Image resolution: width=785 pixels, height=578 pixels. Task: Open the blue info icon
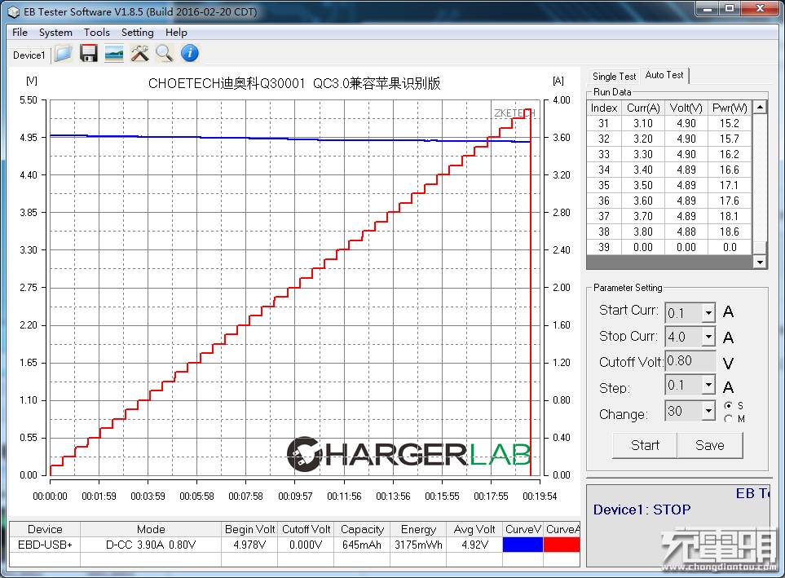pyautogui.click(x=190, y=53)
